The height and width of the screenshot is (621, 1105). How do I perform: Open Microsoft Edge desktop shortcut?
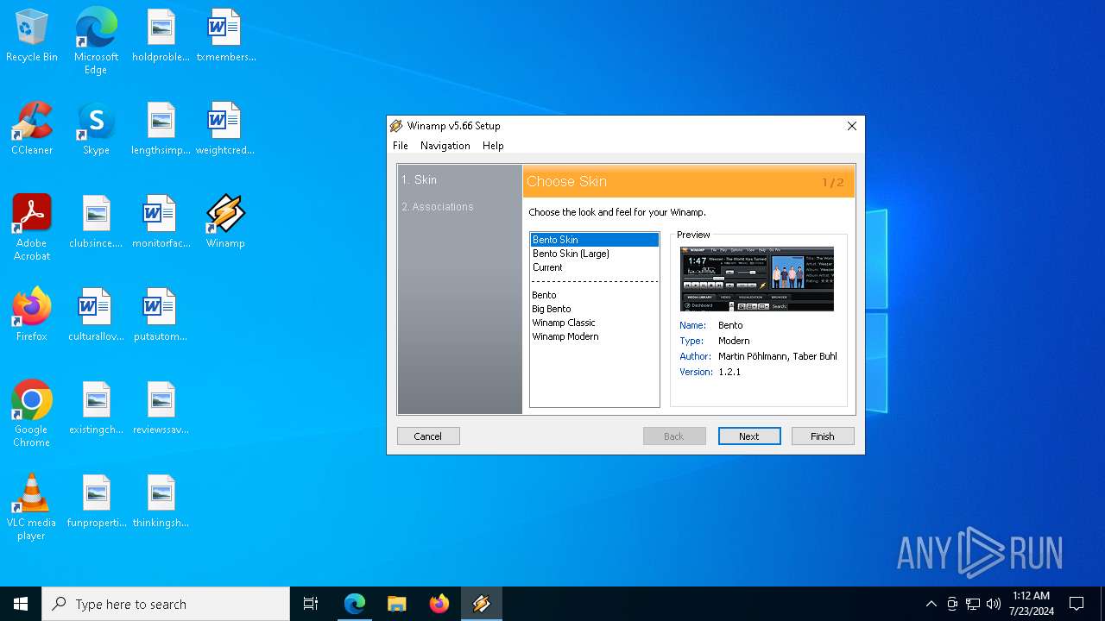(x=96, y=41)
